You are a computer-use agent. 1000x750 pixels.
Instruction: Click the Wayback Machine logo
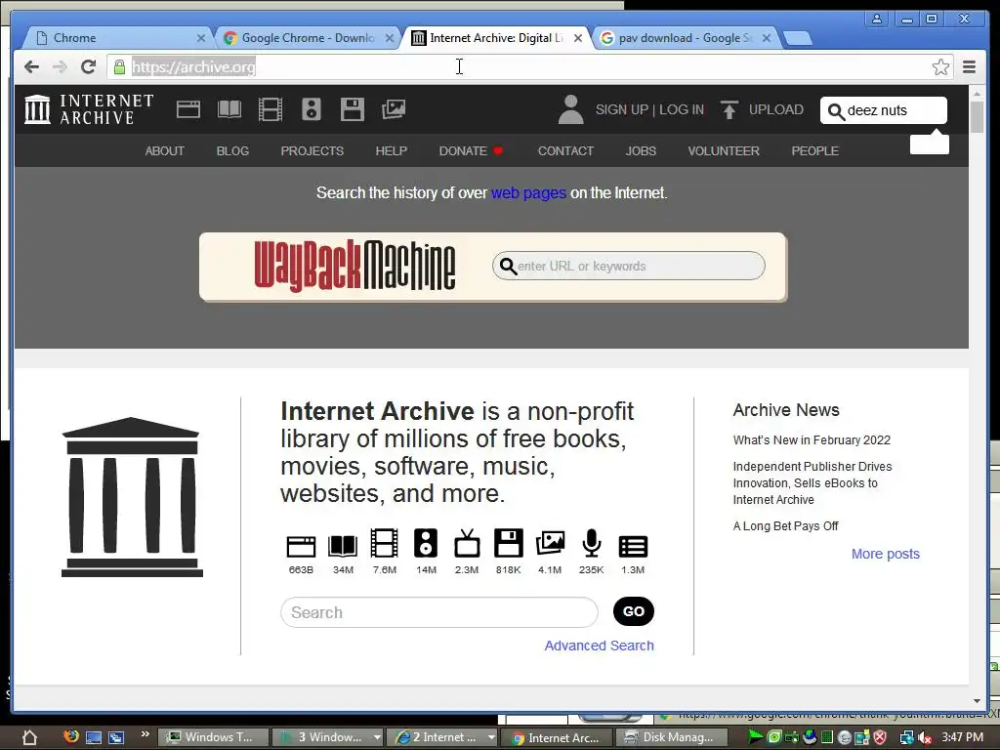(354, 266)
